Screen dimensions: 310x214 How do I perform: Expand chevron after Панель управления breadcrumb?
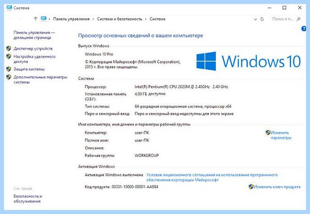click(94, 19)
